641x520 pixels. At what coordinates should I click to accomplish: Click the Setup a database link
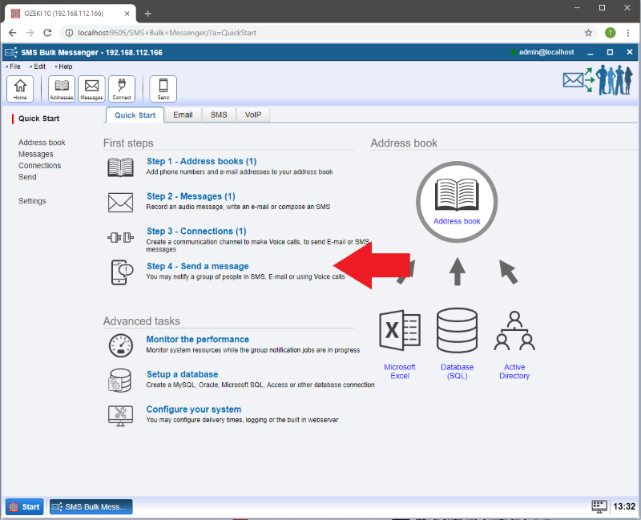[x=182, y=374]
